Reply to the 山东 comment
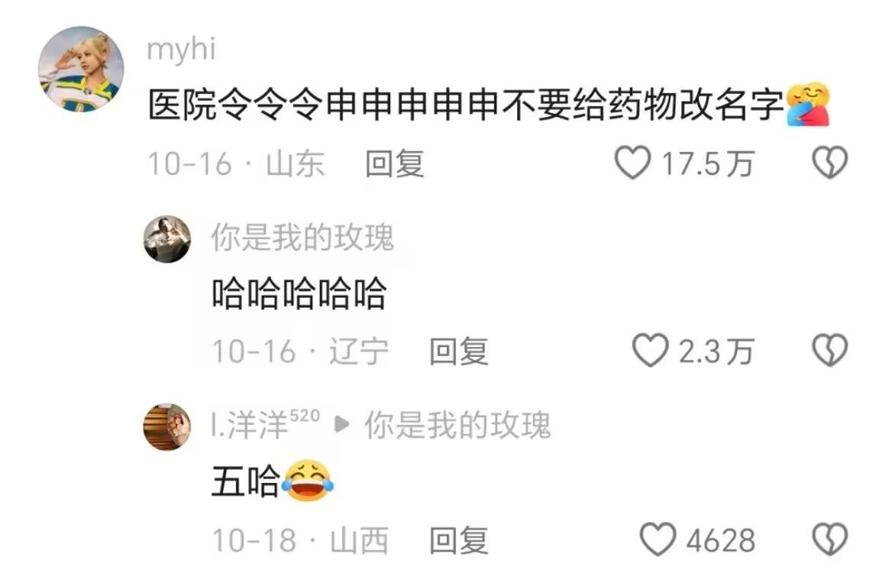Image resolution: width=895 pixels, height=570 pixels. click(x=394, y=164)
